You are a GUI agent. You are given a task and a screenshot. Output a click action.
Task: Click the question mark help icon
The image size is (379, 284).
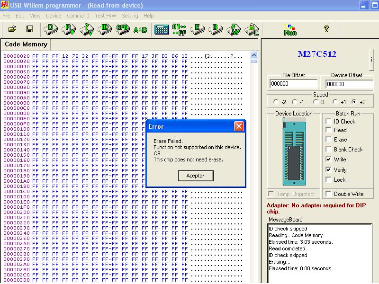click(326, 29)
